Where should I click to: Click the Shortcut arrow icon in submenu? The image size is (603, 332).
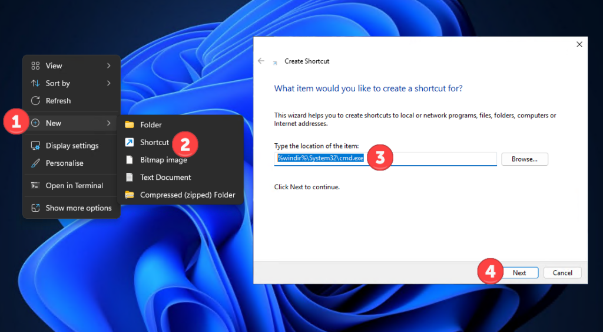[x=130, y=143]
